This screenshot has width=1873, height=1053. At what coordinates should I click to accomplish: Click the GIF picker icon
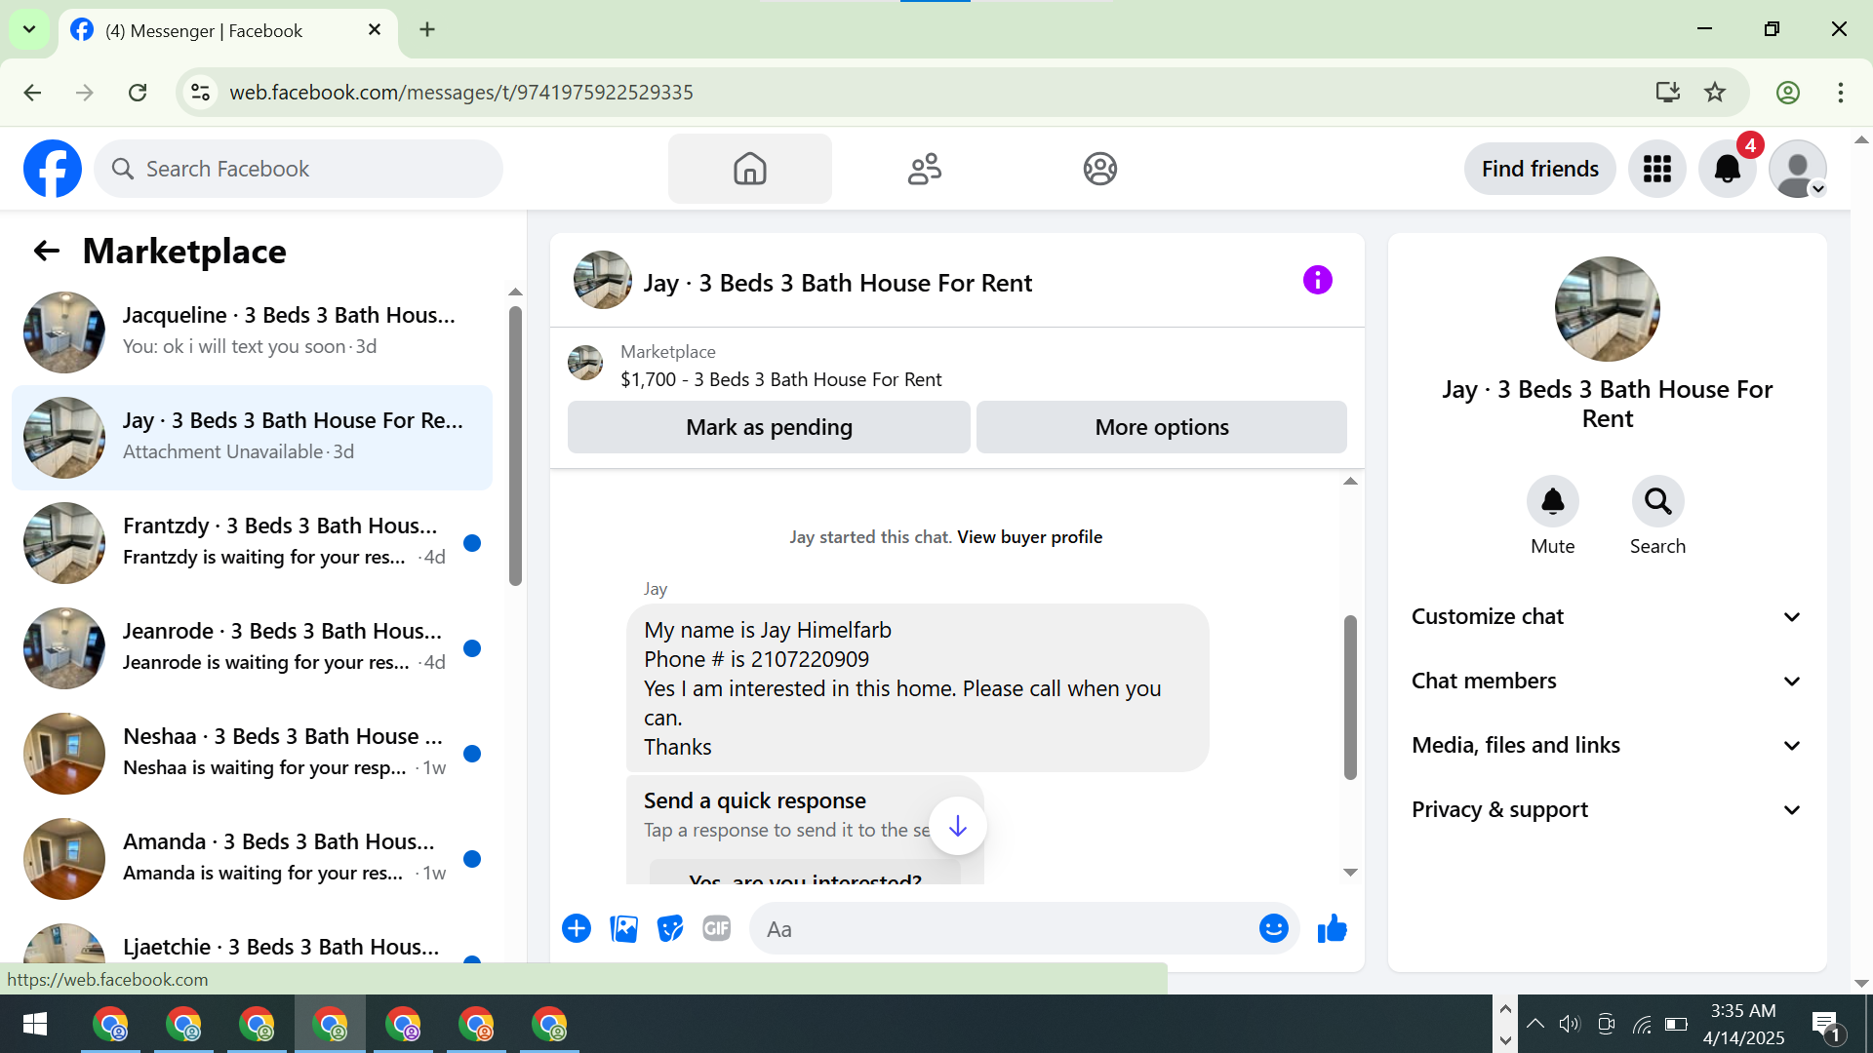coord(717,929)
